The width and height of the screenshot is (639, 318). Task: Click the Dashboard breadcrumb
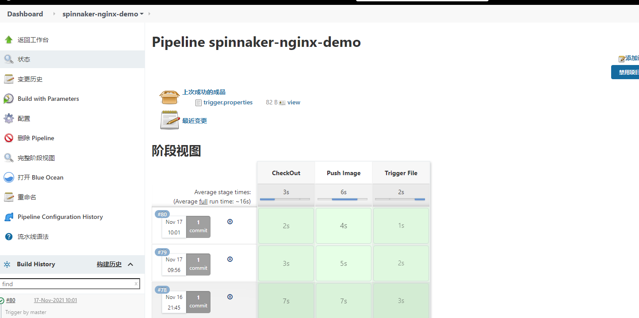pyautogui.click(x=25, y=14)
